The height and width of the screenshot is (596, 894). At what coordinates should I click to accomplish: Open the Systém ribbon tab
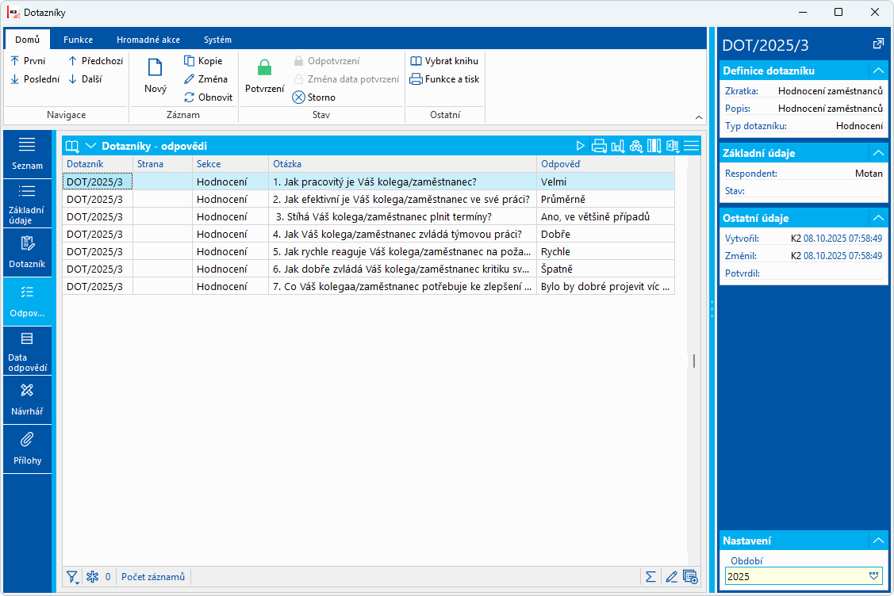pos(218,40)
